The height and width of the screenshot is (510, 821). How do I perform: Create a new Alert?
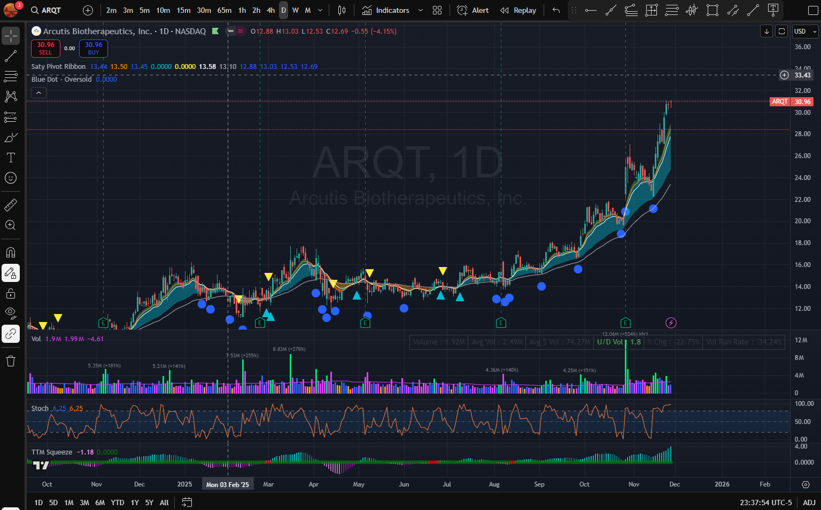[474, 10]
